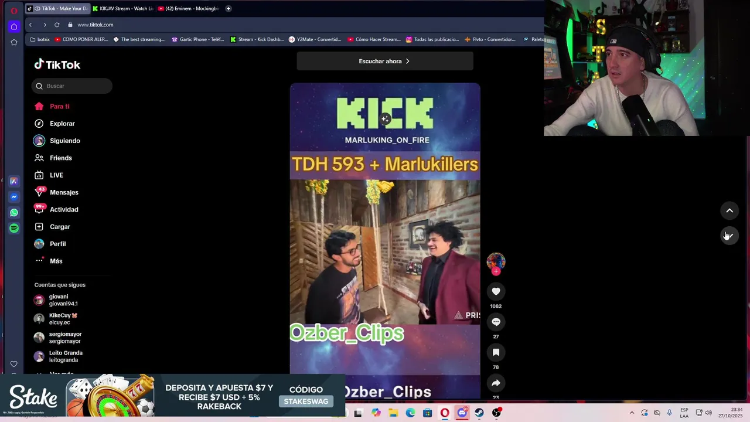The image size is (750, 422).
Task: Open File Explorer from the taskbar
Action: point(393,413)
